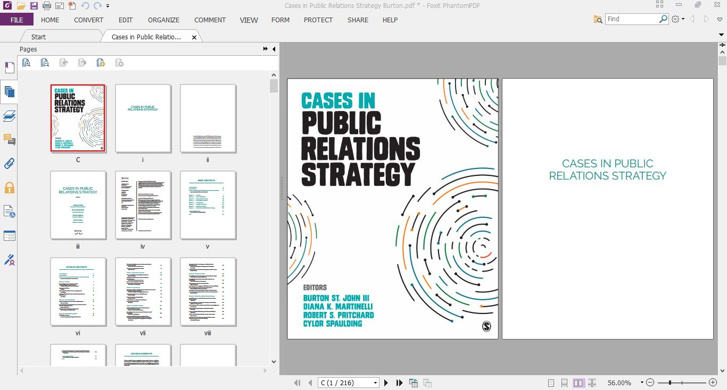Switch to the HOME ribbon tab
727x390 pixels.
[50, 20]
